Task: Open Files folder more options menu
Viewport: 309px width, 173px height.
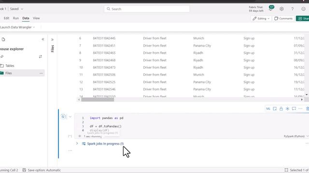Action: point(41,73)
